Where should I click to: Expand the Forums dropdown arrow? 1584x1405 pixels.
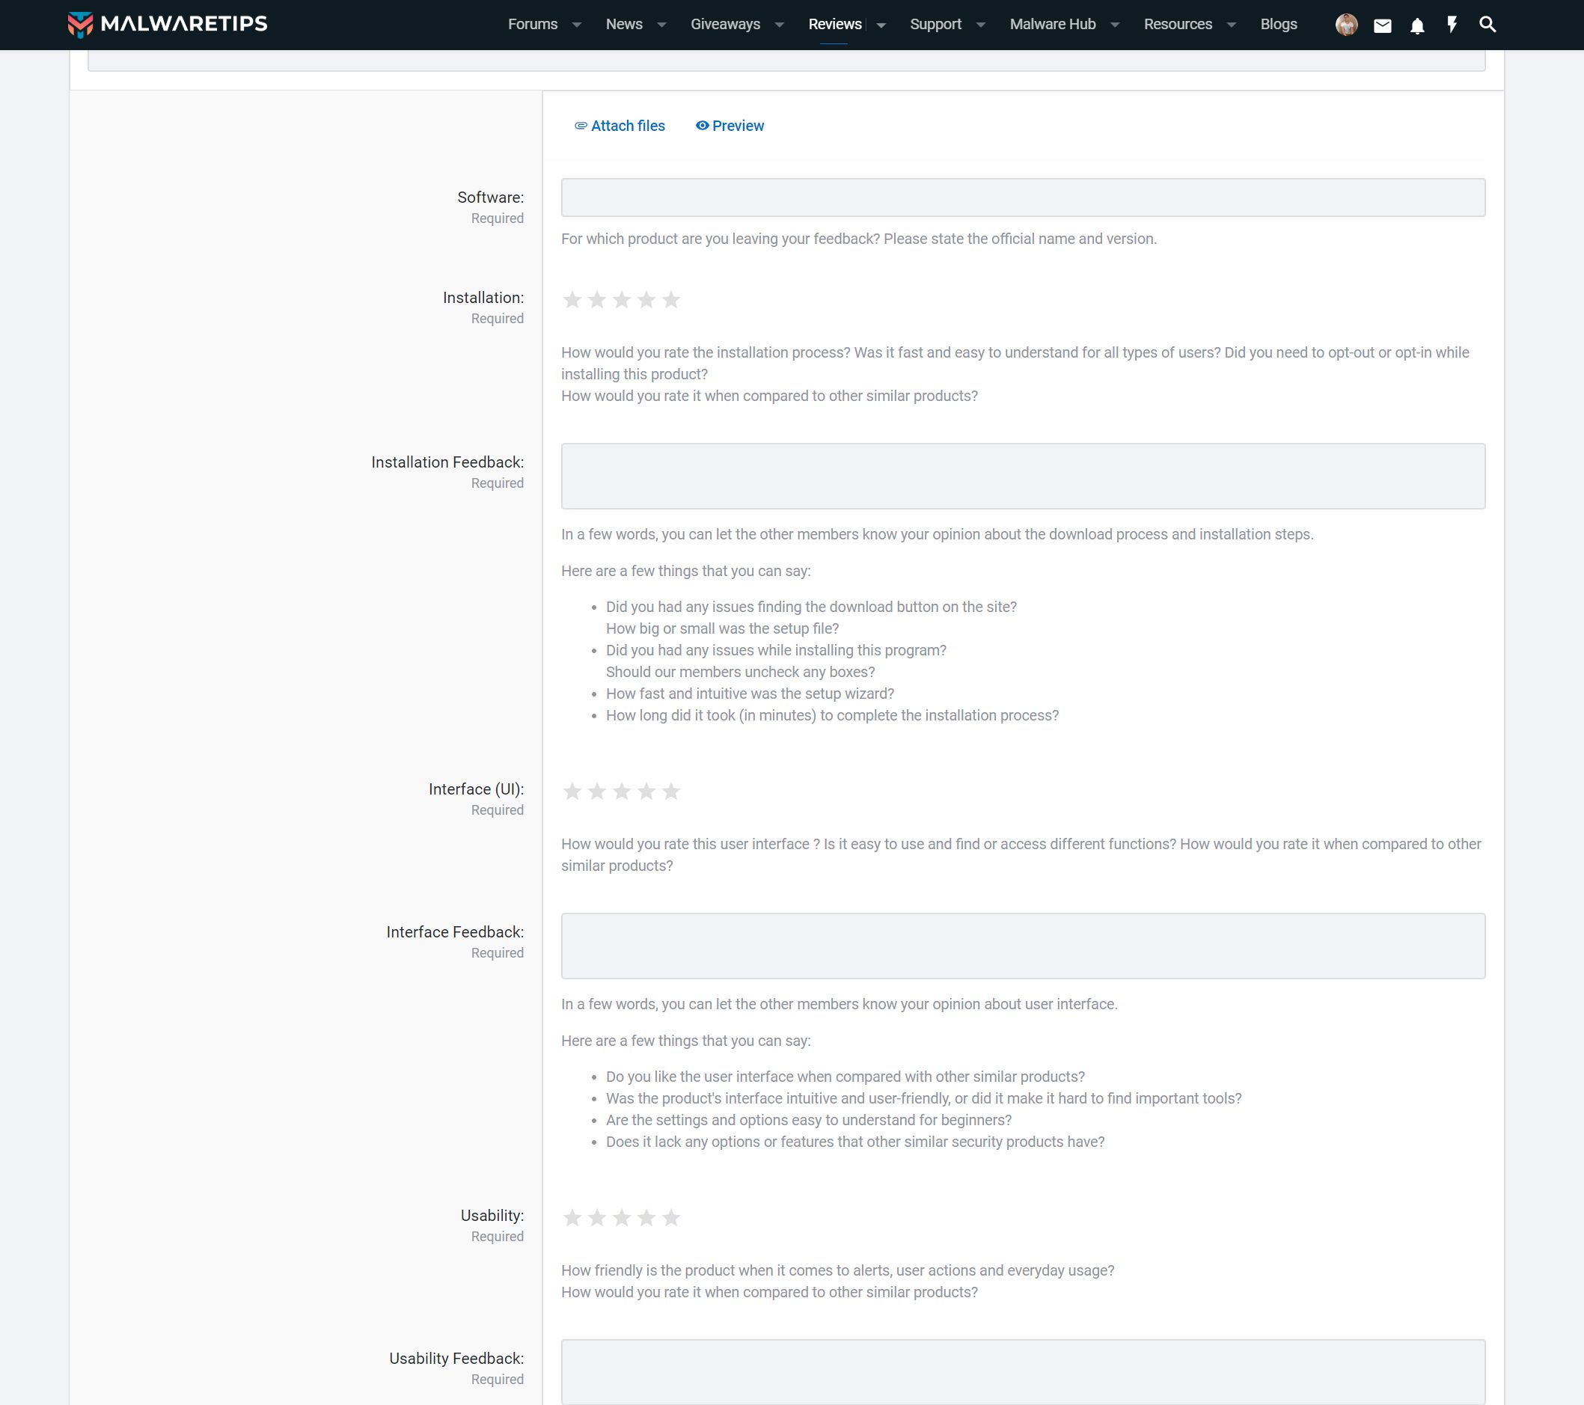[577, 25]
